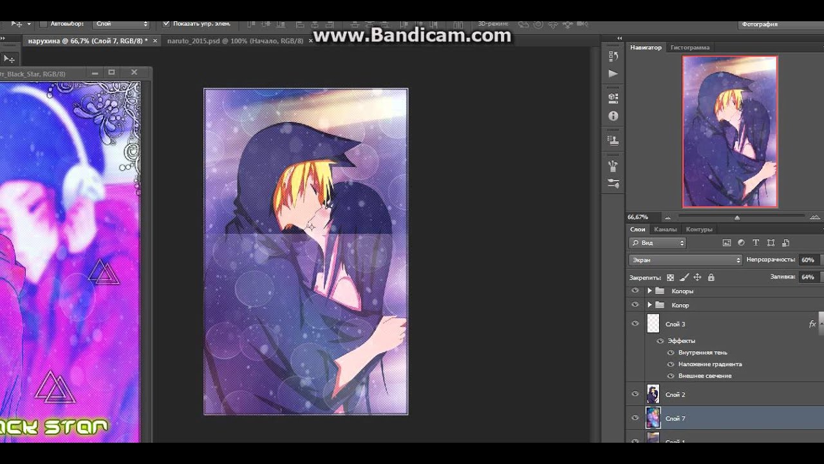Open Автовыбор Слой dropdown
824x464 pixels.
(x=122, y=24)
